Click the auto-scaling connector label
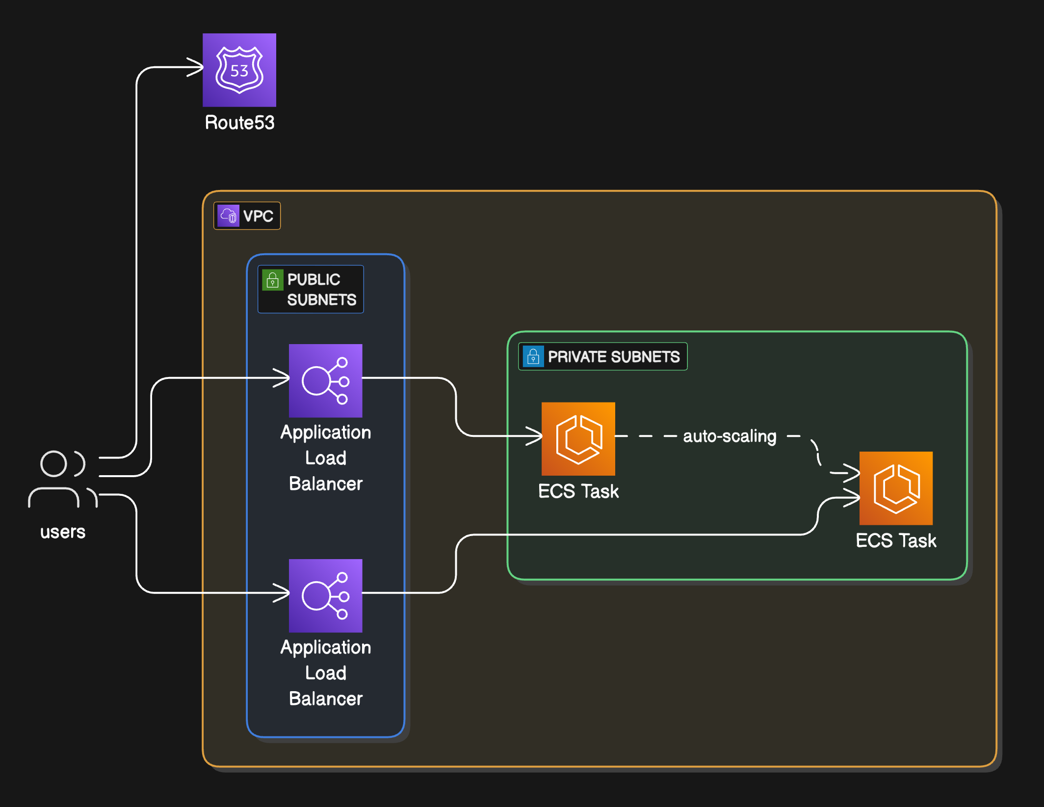This screenshot has height=807, width=1044. (730, 436)
